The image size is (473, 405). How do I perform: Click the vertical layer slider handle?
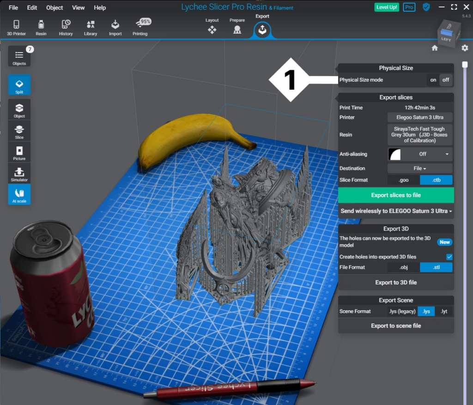point(464,64)
